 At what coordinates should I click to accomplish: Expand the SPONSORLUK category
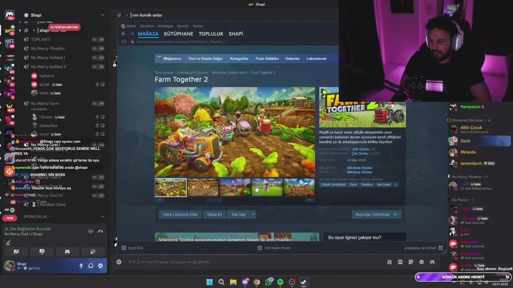(37, 216)
